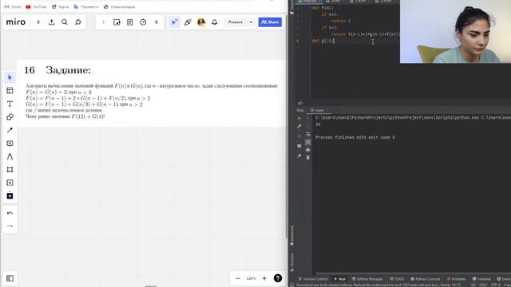Click user avatar in Miro toolbar
The image size is (511, 287).
201,22
